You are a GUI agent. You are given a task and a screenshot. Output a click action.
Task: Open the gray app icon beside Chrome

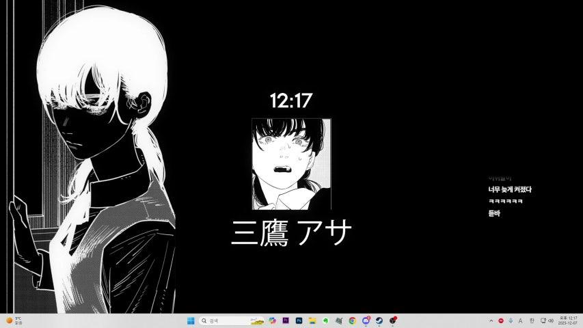click(x=339, y=320)
